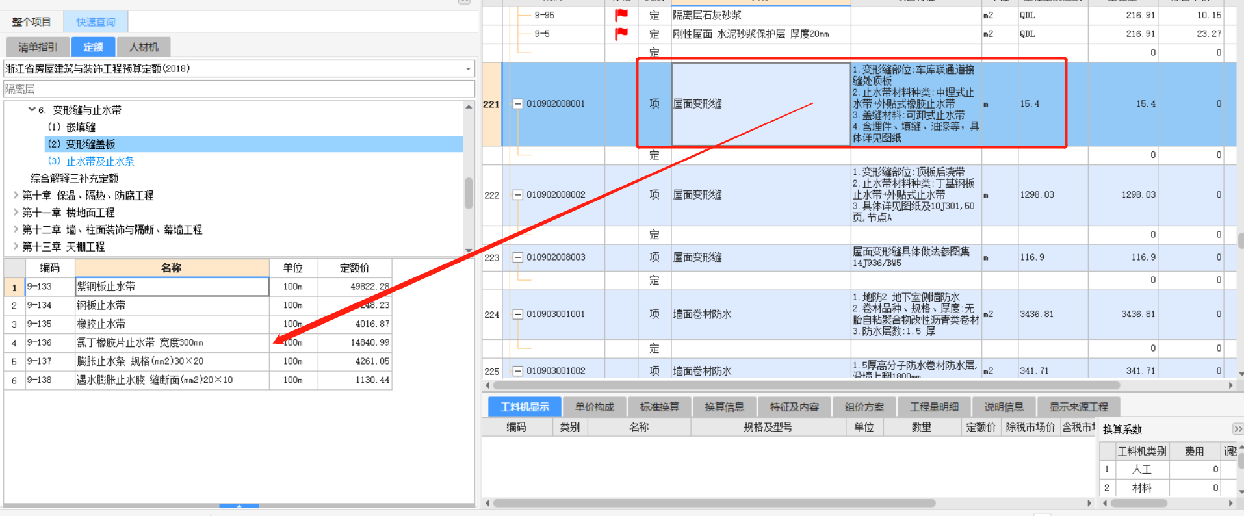Click row 222 feature description cell
Viewport: 1244px width, 516px height.
[x=915, y=195]
